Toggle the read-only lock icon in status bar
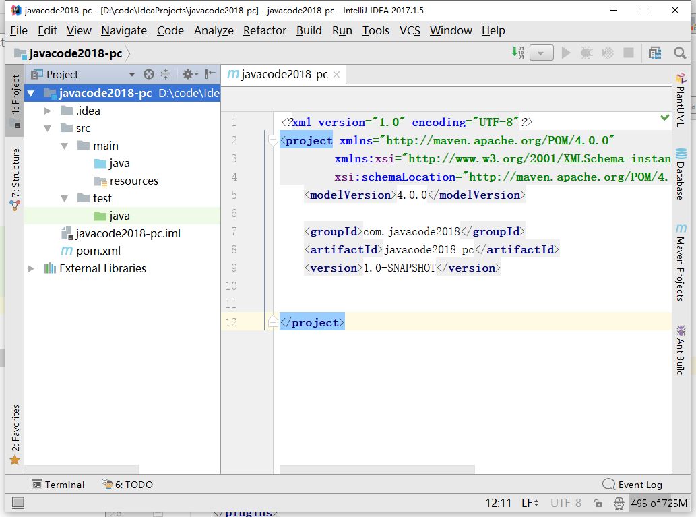Image resolution: width=696 pixels, height=517 pixels. coord(598,503)
